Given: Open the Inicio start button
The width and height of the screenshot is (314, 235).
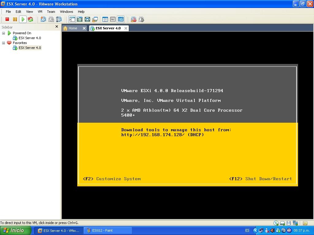Looking at the screenshot, I should 15,230.
